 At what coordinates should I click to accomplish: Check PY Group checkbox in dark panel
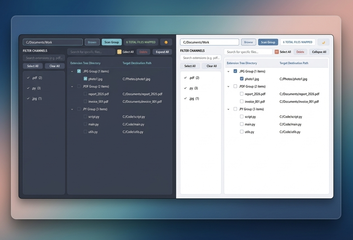(79, 109)
